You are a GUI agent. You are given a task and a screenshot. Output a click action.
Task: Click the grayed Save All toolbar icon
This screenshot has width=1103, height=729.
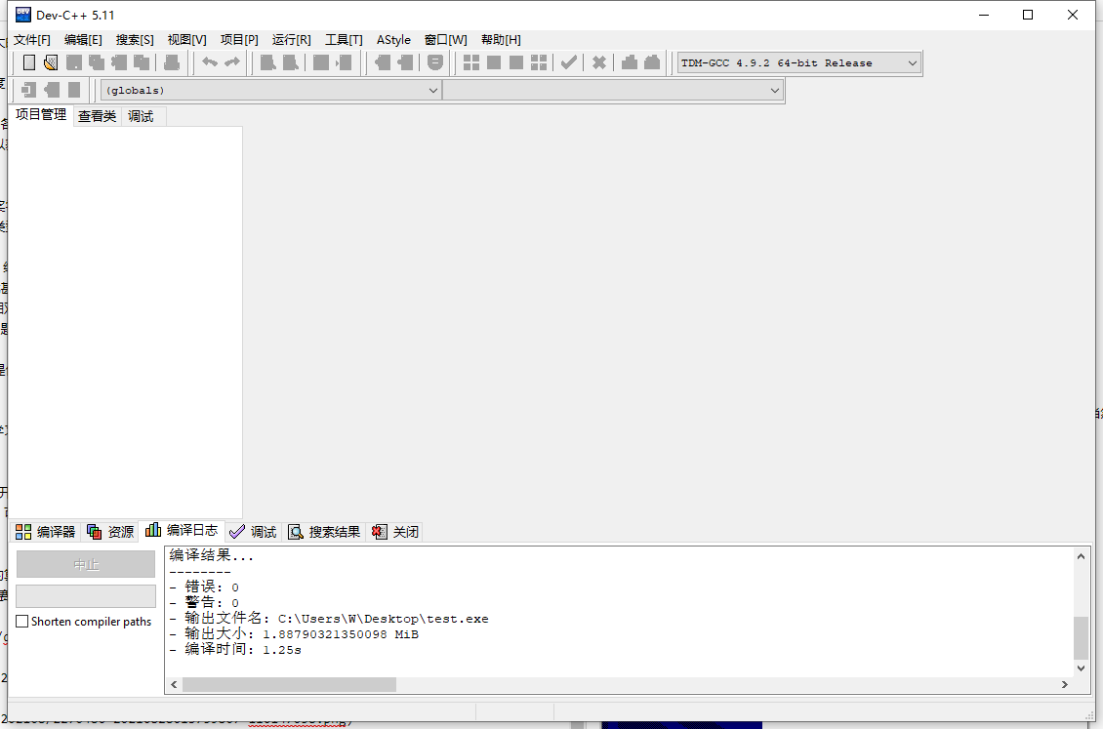click(x=97, y=62)
